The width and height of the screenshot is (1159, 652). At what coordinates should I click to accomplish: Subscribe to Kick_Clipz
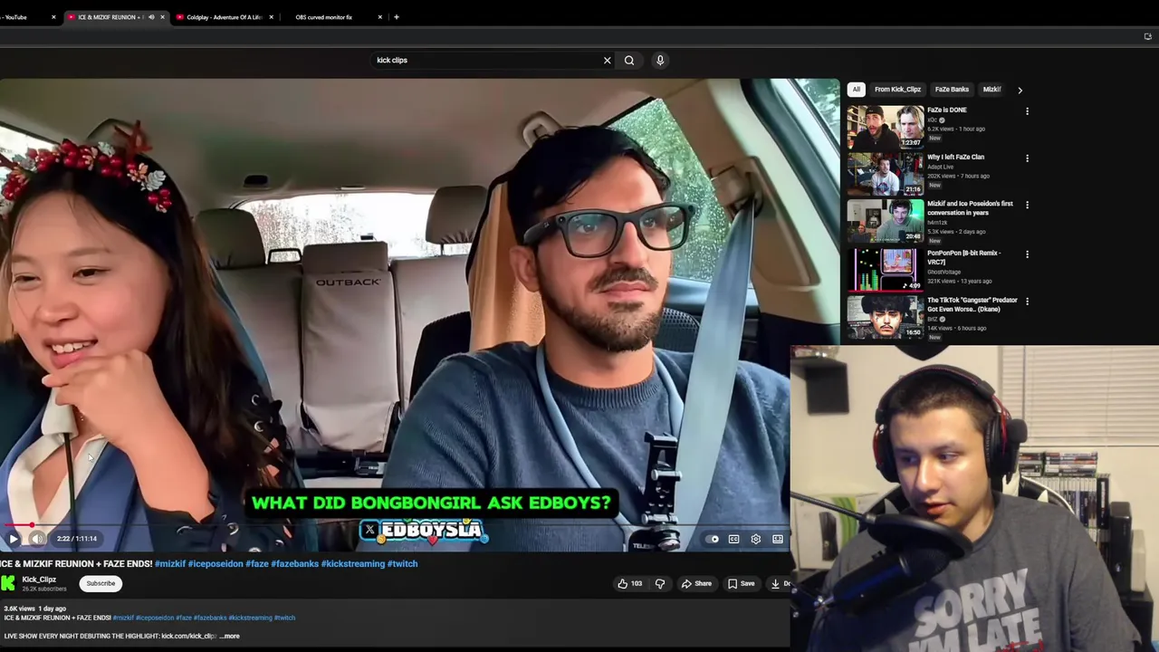101,583
